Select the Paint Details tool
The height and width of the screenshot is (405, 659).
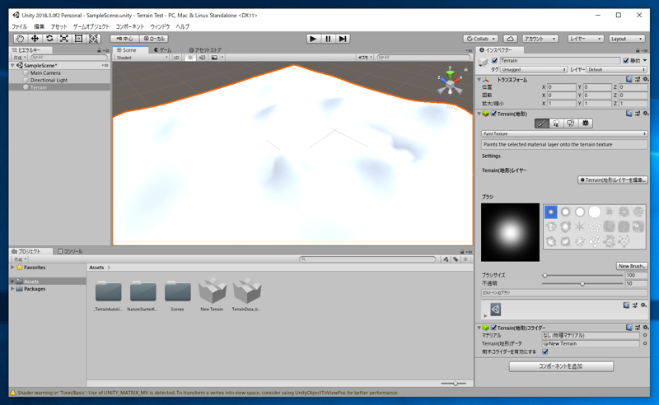click(x=570, y=123)
